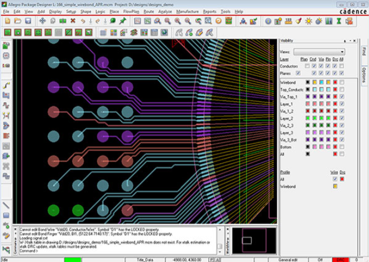Click the red X Delete icon

73,21
